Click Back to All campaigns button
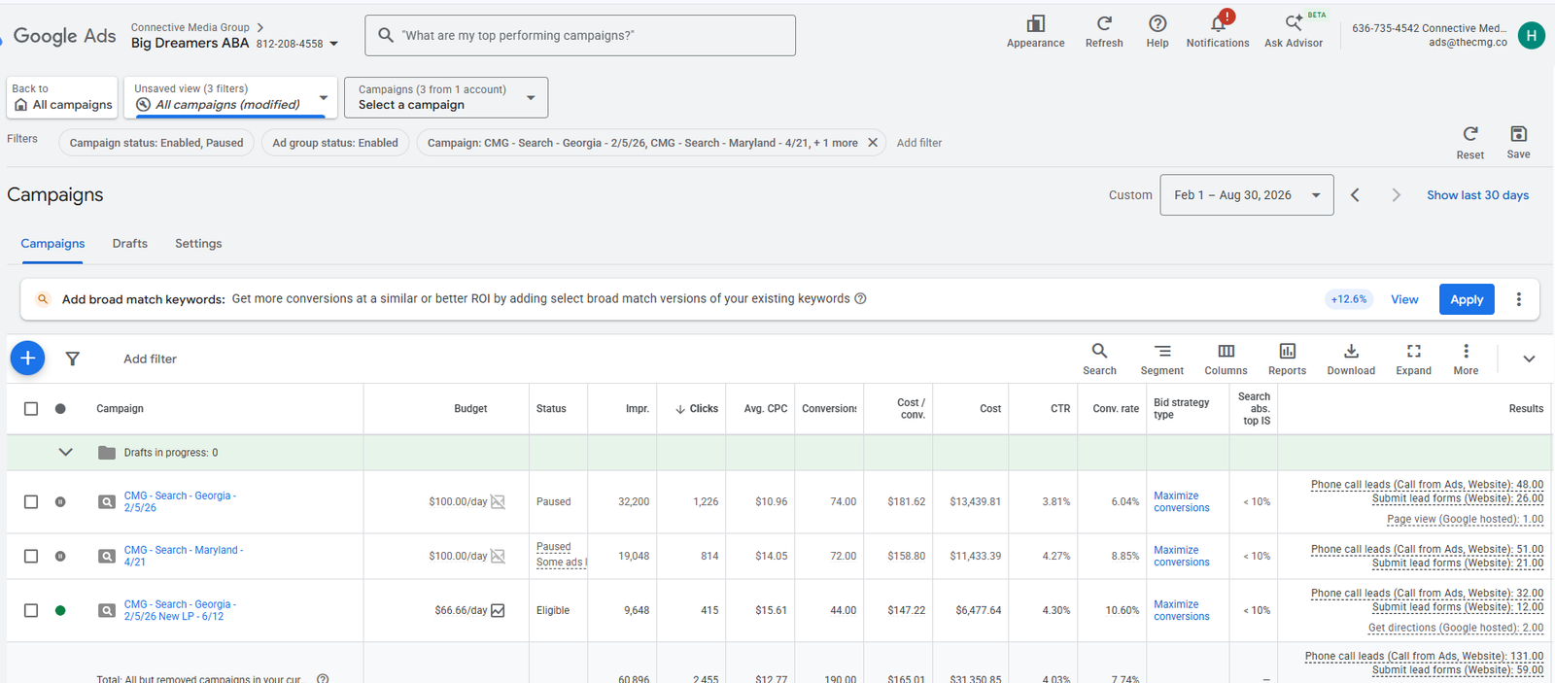Image resolution: width=1555 pixels, height=683 pixels. point(62,97)
